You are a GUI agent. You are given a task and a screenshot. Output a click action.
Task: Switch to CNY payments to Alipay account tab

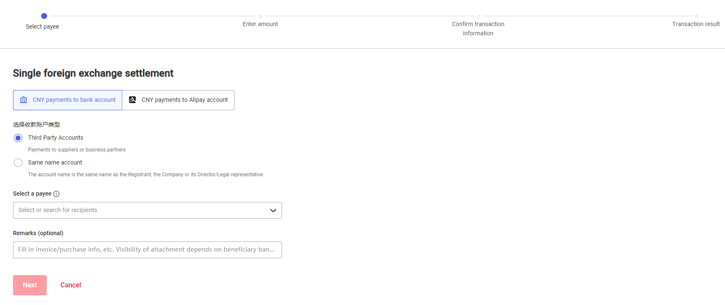[179, 100]
